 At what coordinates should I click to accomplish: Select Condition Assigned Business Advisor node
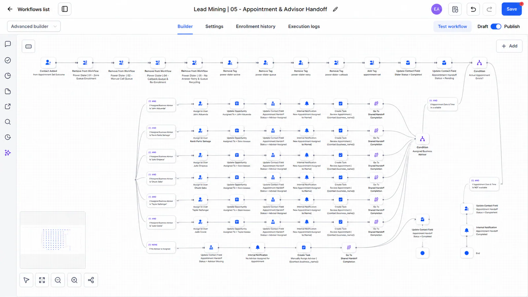click(422, 139)
